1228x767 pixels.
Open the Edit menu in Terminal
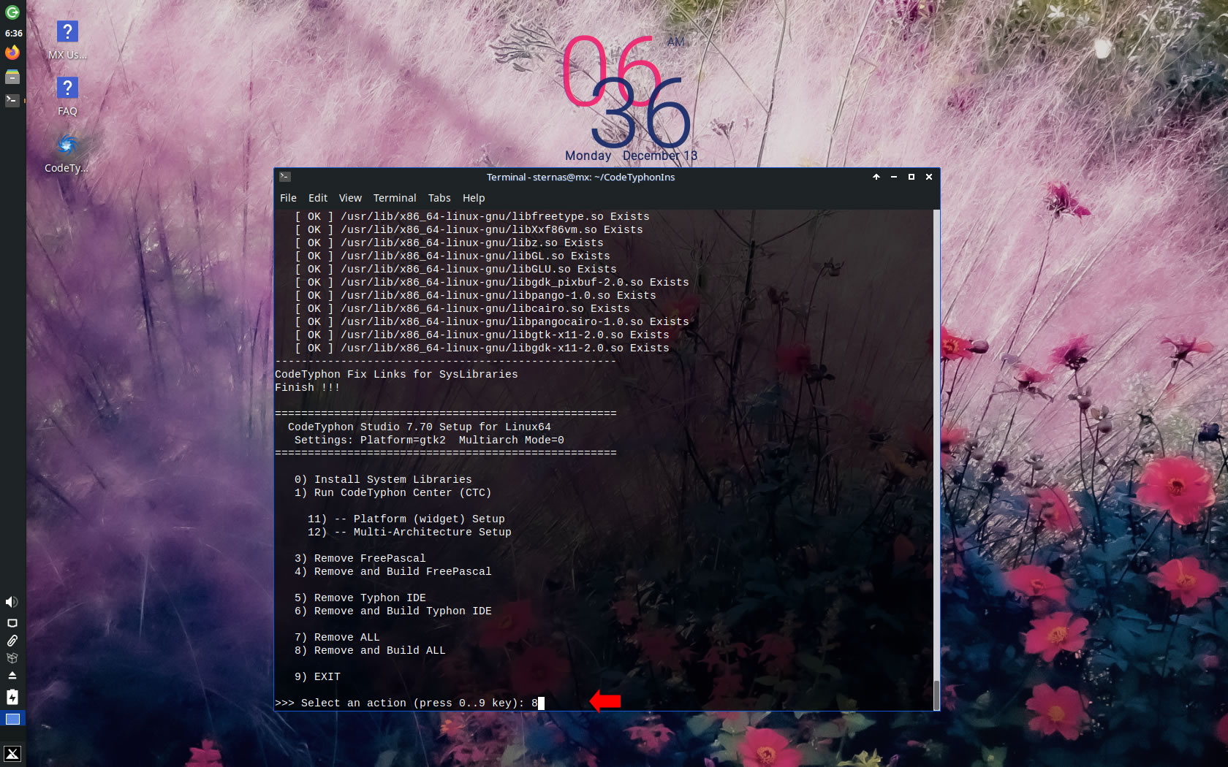click(318, 198)
